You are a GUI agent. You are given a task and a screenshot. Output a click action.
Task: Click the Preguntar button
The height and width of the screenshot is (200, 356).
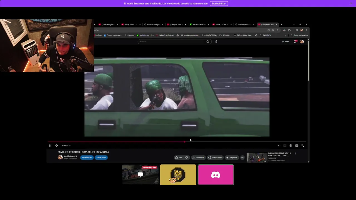tap(232, 157)
